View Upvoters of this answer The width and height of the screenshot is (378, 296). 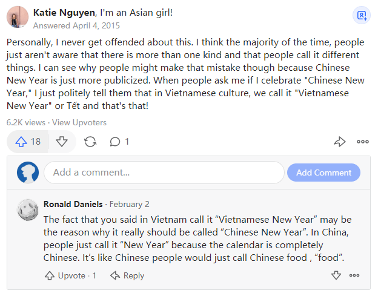(79, 122)
